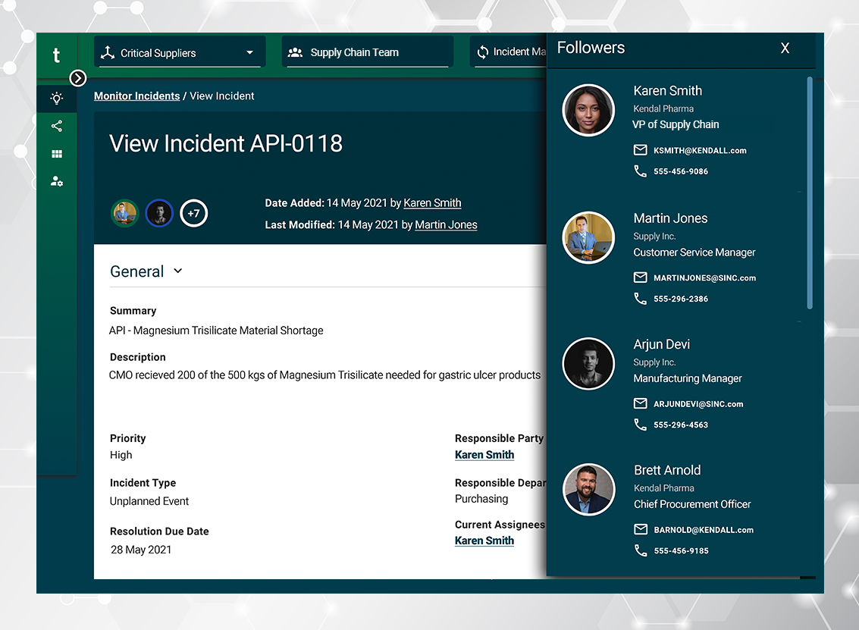This screenshot has width=859, height=630.
Task: Select Brett Arnold name in Followers panel
Action: point(667,471)
